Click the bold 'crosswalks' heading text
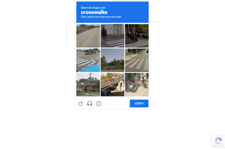 click(x=94, y=12)
